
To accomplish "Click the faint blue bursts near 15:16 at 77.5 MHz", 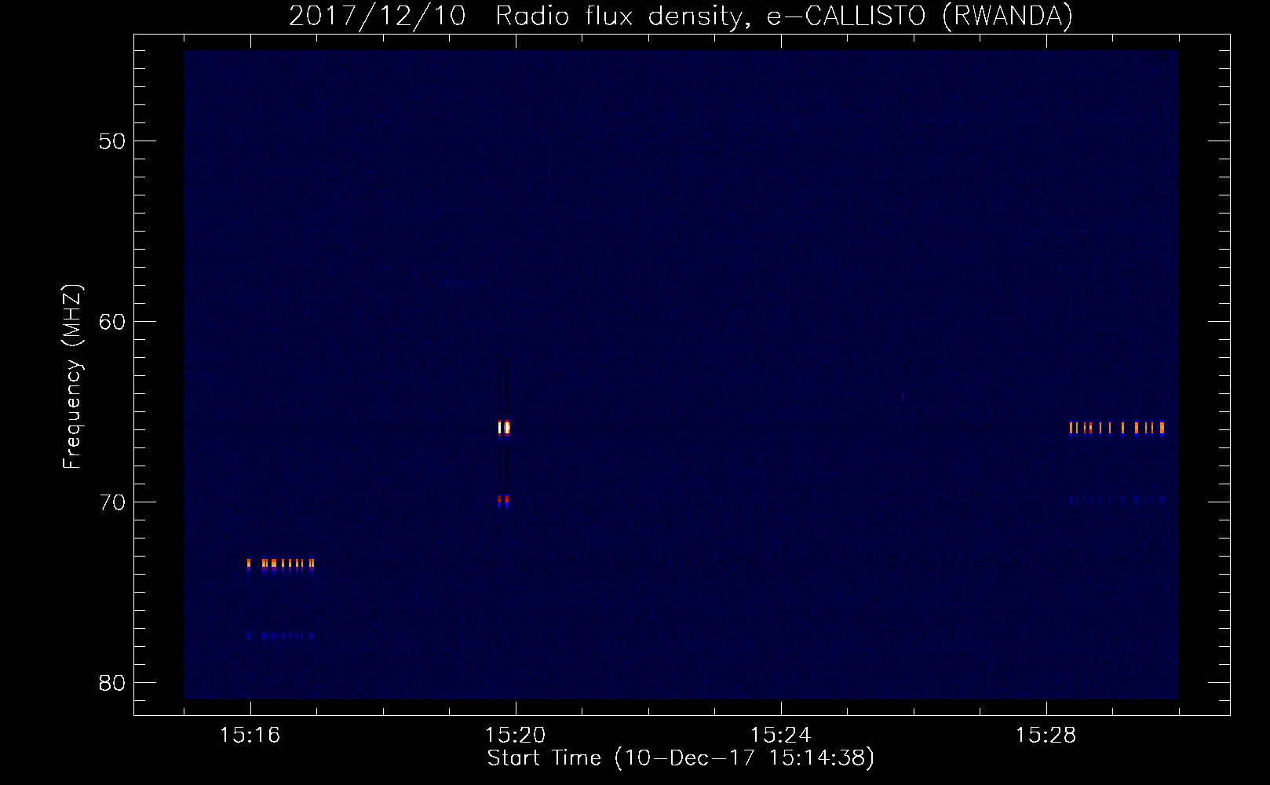I will (280, 636).
